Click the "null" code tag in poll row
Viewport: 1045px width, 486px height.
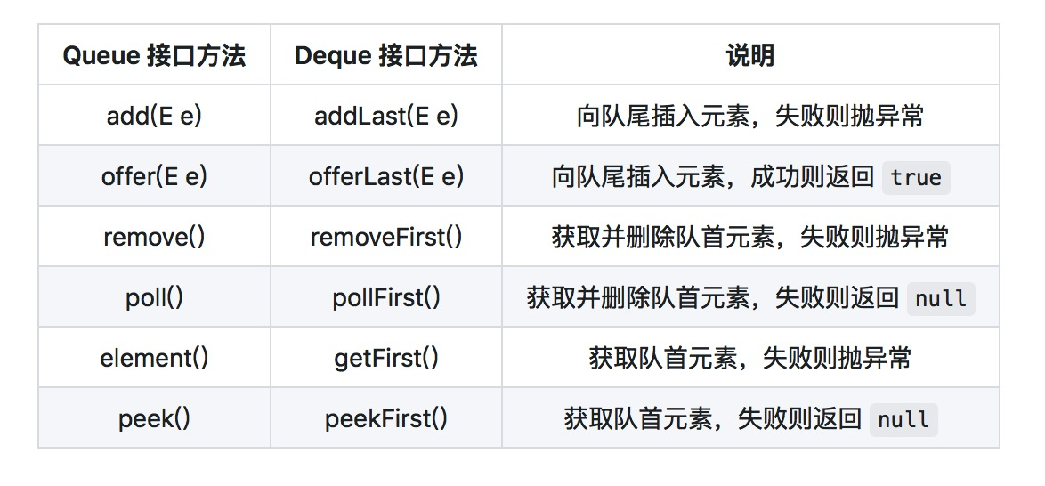coord(941,298)
